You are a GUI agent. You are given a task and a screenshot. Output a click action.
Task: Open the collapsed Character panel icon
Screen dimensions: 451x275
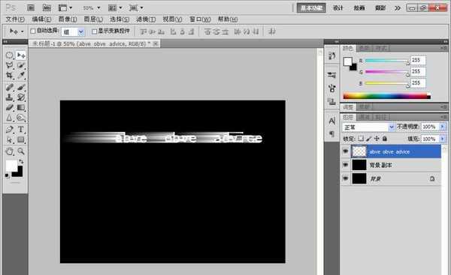coord(332,121)
